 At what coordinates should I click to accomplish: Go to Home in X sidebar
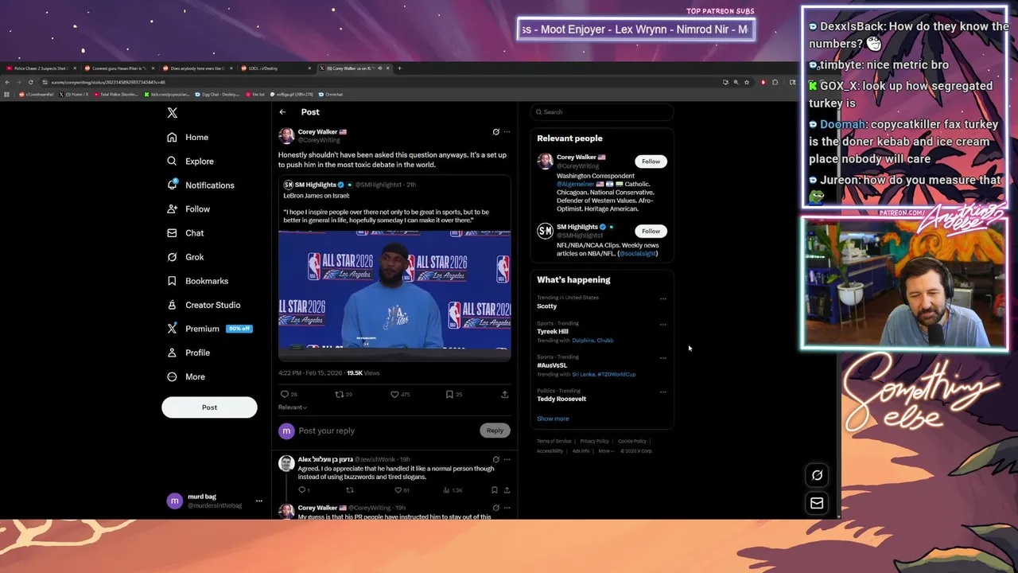click(188, 137)
